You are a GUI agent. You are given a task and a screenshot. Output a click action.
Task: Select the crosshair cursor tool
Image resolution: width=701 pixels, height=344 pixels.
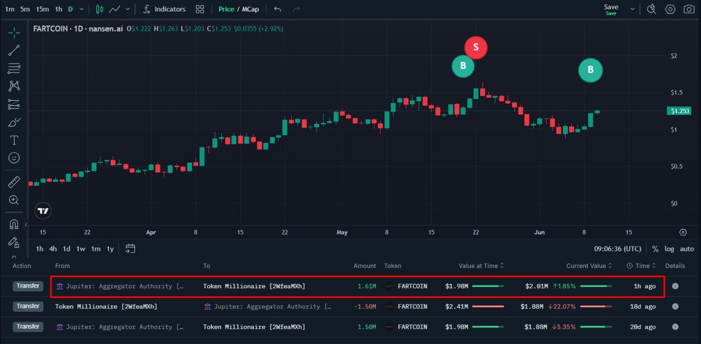tap(14, 32)
